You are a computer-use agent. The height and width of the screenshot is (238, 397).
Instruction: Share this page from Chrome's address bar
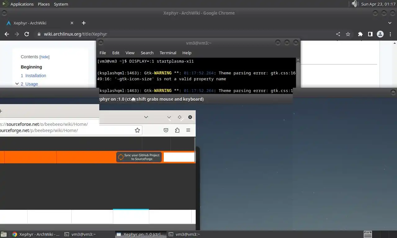pos(338,34)
